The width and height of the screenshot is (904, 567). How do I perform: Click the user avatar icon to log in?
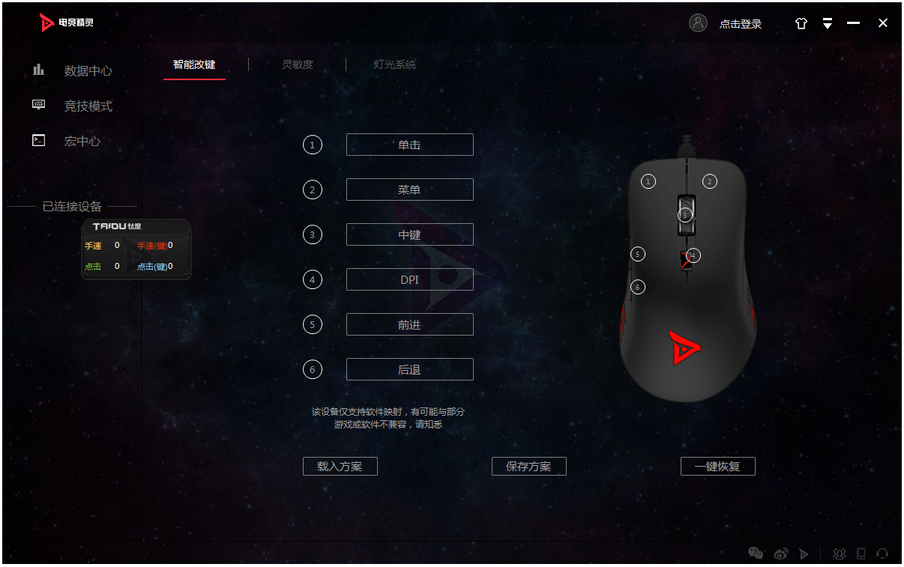[698, 23]
